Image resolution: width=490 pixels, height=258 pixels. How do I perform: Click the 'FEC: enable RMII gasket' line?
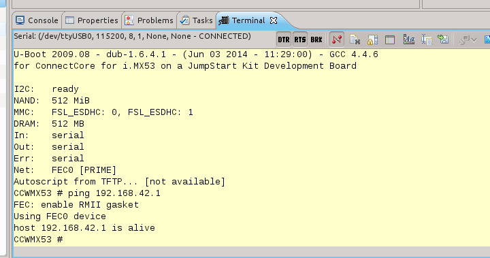coord(76,205)
